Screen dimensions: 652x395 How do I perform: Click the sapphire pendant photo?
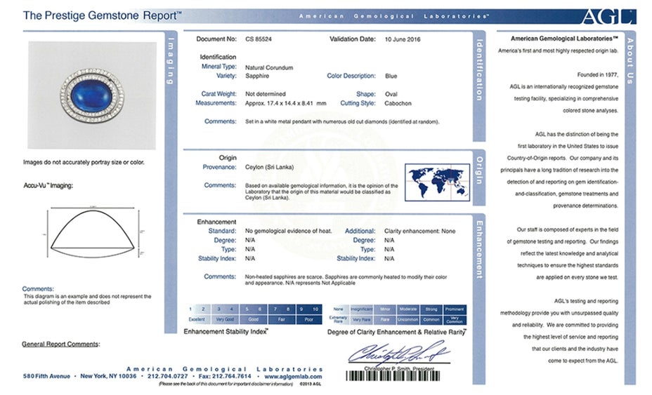92,95
